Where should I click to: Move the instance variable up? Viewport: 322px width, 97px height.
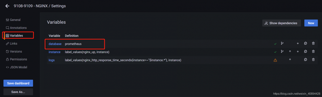pyautogui.click(x=290, y=51)
